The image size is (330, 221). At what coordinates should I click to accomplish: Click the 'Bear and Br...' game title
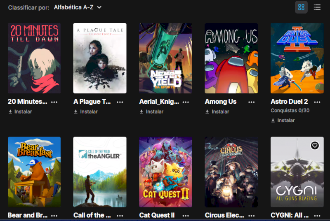pyautogui.click(x=28, y=215)
